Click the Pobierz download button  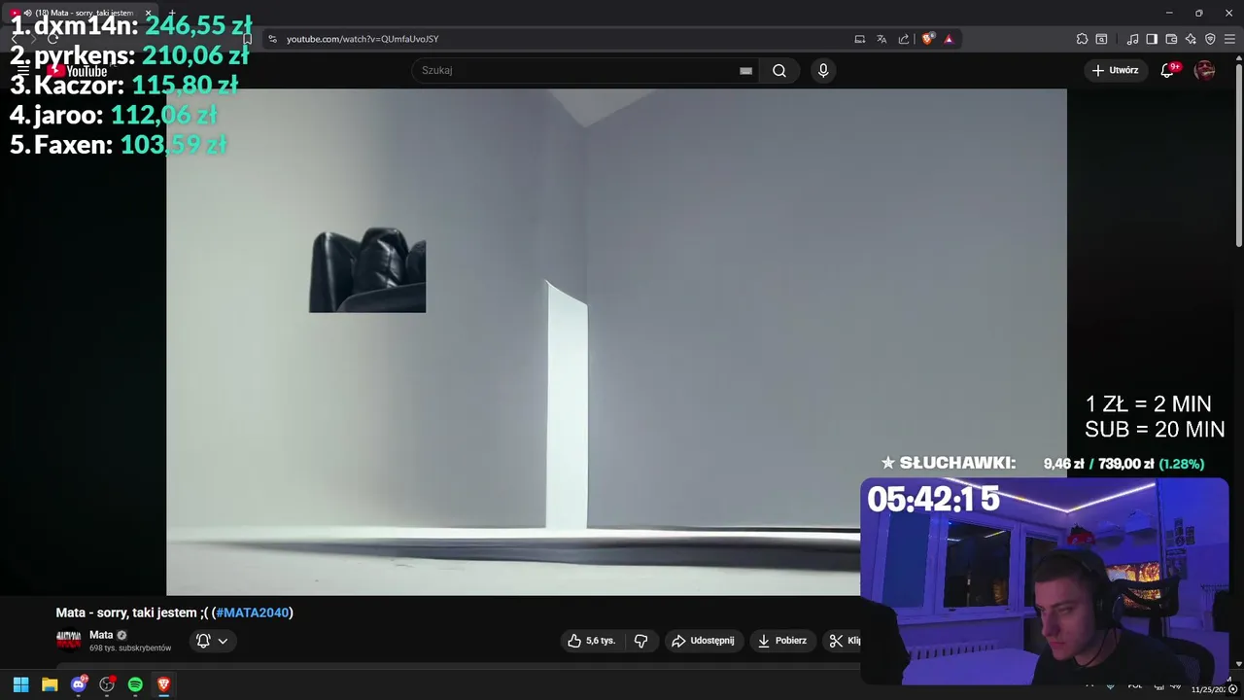point(782,641)
